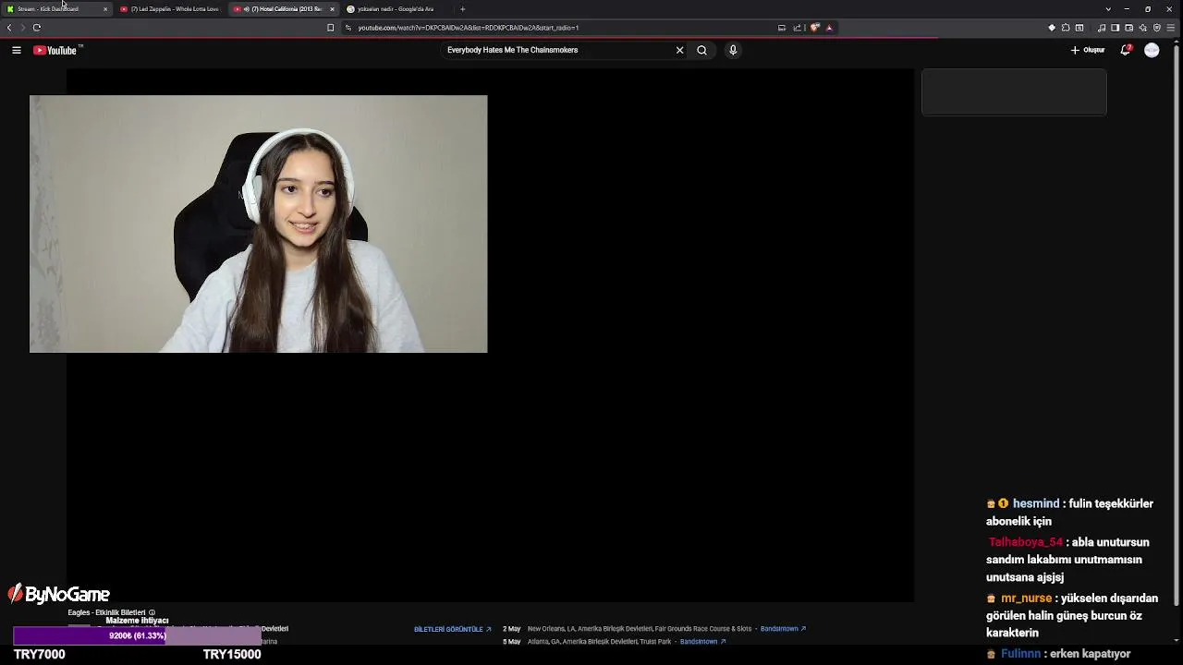
Task: Click Talhaboya_54 username in chat
Action: point(1026,542)
